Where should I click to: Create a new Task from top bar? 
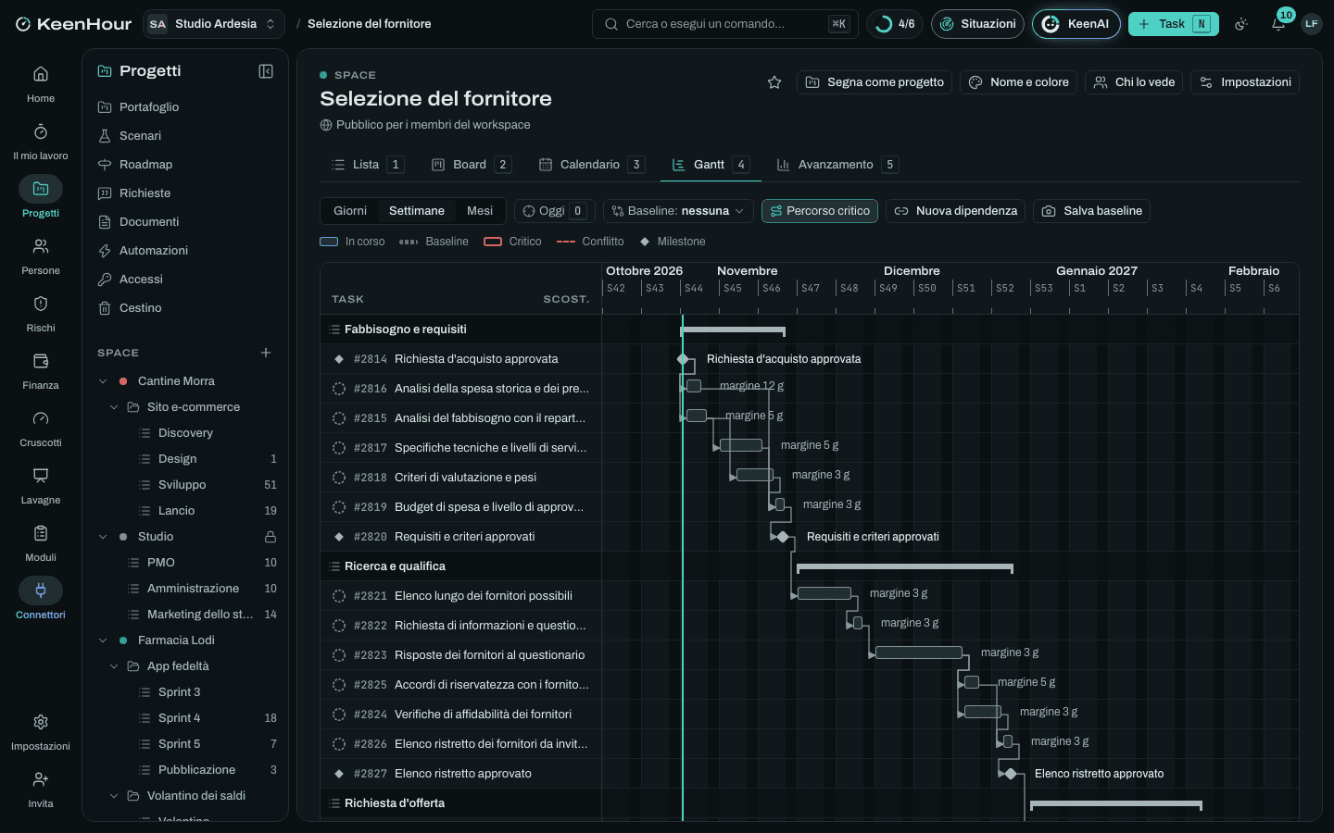[1174, 24]
